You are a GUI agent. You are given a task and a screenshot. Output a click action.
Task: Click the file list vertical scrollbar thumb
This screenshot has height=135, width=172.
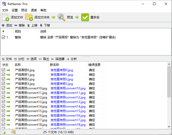169,82
